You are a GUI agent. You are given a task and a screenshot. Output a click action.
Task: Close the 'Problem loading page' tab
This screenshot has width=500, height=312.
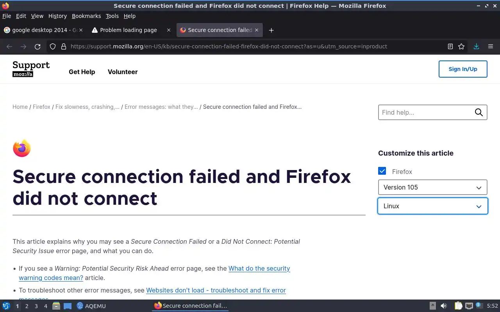(169, 30)
